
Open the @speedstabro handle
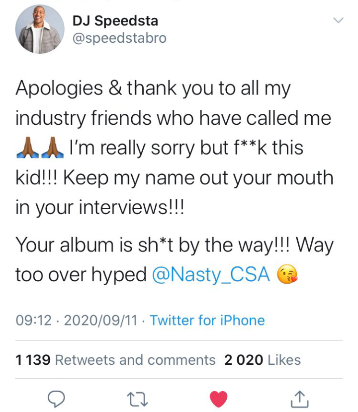119,38
